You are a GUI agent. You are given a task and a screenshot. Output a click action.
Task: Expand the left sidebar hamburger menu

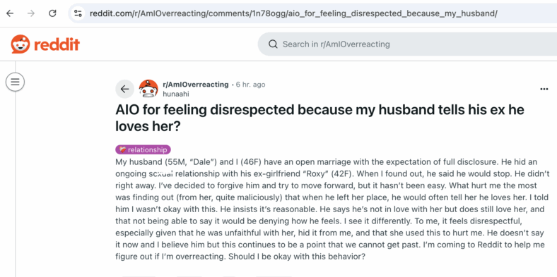click(15, 82)
